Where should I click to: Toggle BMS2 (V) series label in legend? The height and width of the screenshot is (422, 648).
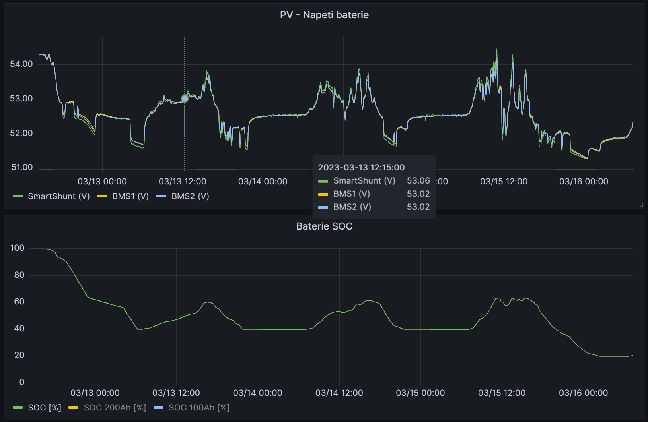tap(190, 196)
